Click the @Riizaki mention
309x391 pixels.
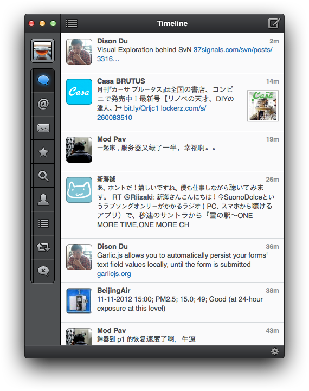coord(138,197)
